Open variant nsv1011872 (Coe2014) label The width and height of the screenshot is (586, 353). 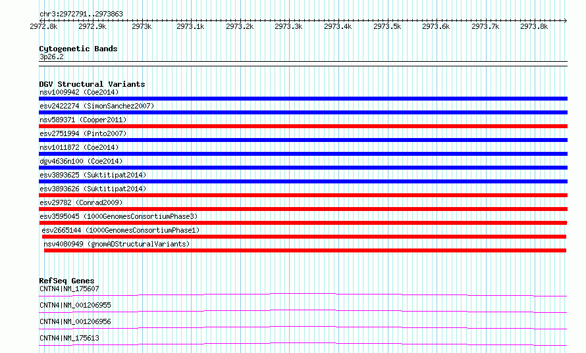[79, 147]
